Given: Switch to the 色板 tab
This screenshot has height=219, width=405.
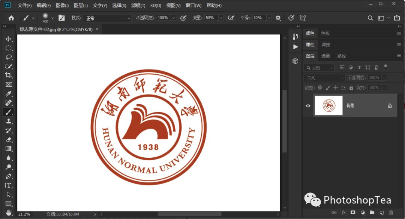Looking at the screenshot, I should click(x=325, y=33).
